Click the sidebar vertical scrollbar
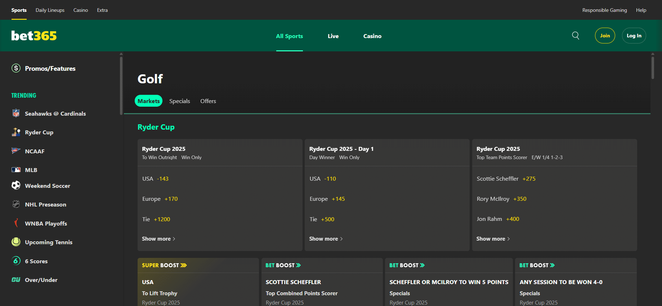662x306 pixels. (x=121, y=85)
